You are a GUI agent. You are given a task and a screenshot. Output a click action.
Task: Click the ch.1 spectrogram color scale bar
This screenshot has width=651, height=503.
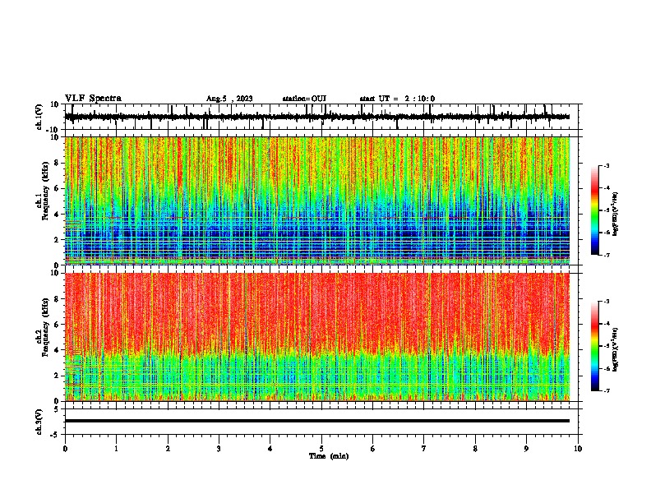click(x=595, y=210)
